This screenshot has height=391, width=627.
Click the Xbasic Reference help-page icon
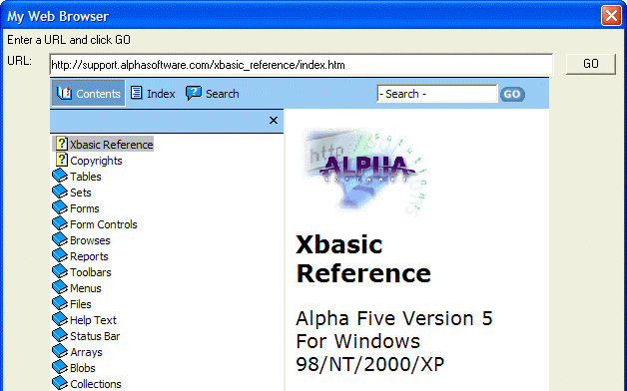[x=62, y=144]
